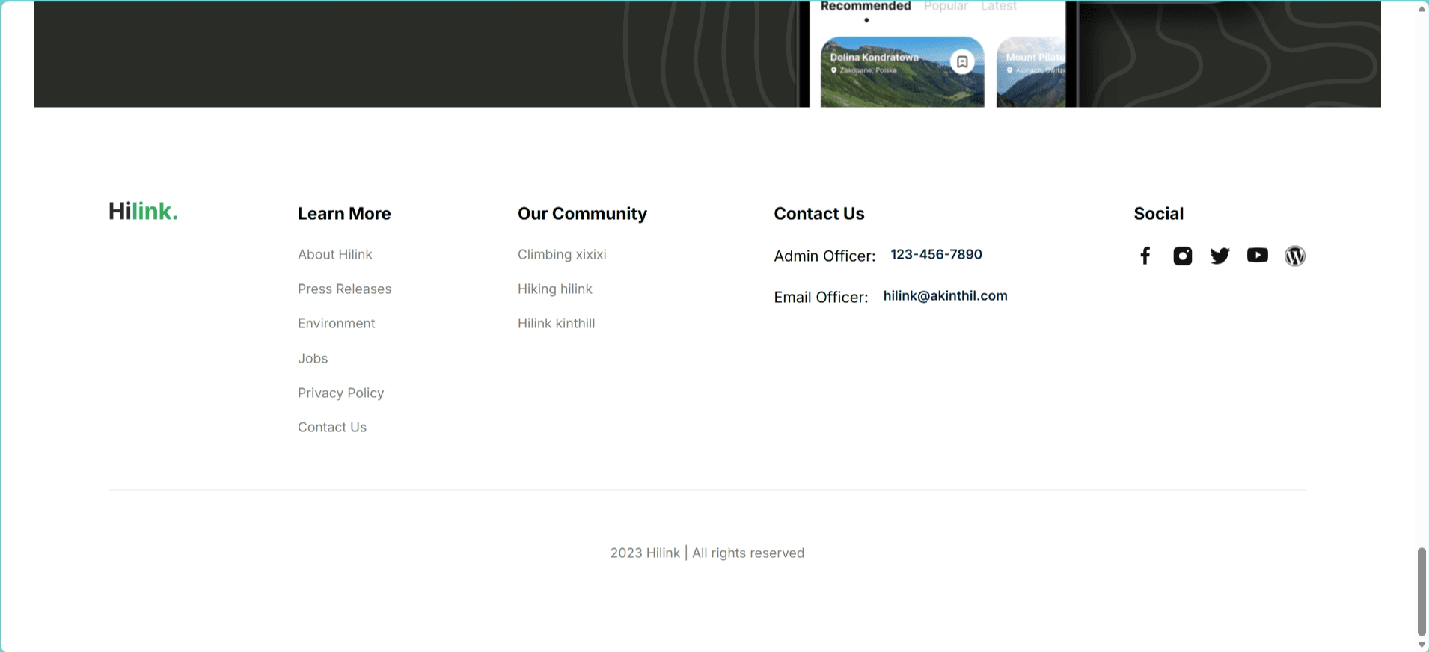Click the Admin Officer label
The image size is (1429, 652).
pos(824,256)
